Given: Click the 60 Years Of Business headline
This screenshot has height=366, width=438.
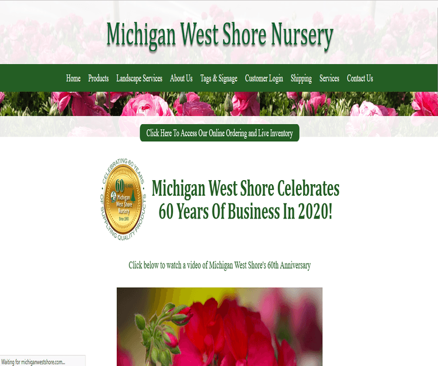Looking at the screenshot, I should coord(245,199).
